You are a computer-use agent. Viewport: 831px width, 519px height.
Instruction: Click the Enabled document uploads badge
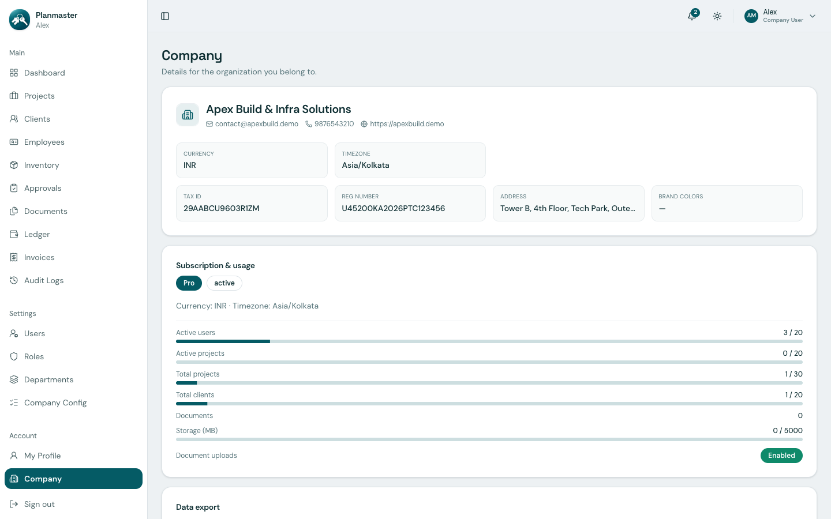click(x=781, y=456)
